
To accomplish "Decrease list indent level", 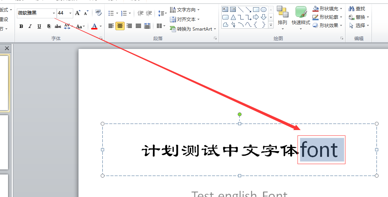I will coord(140,13).
